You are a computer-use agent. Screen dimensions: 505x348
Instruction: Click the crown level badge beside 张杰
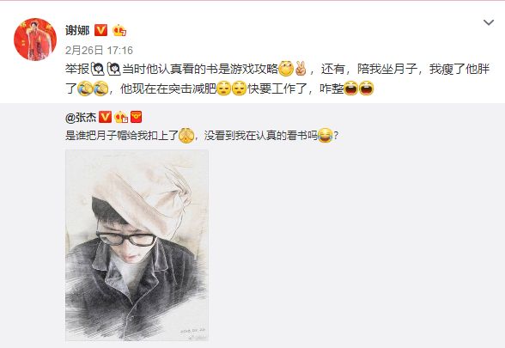[x=121, y=117]
